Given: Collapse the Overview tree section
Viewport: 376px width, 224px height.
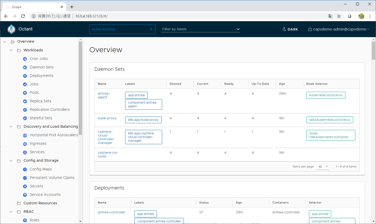Looking at the screenshot, I should coord(5,42).
